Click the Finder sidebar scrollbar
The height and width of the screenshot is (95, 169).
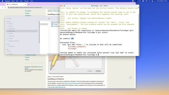tap(39, 32)
